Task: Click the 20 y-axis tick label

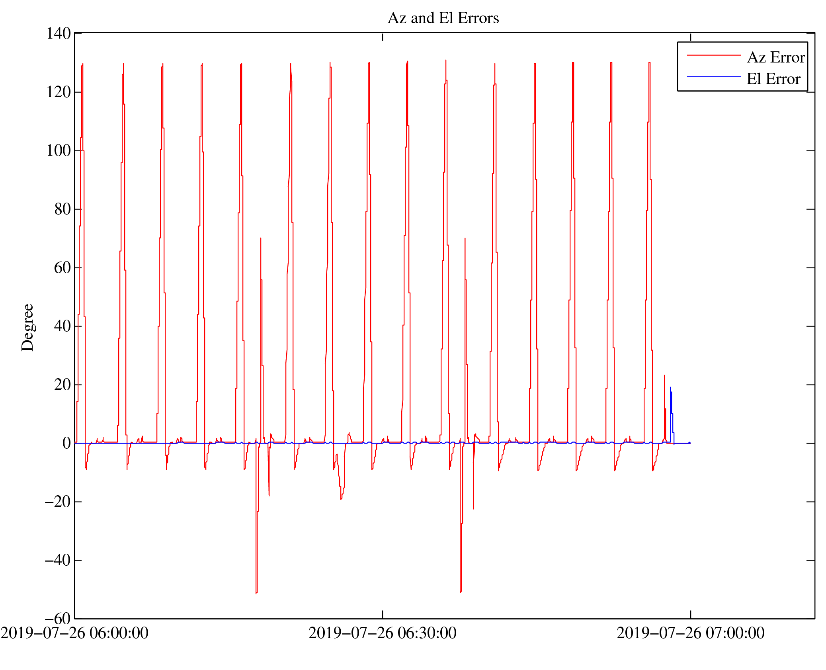Action: coord(62,385)
